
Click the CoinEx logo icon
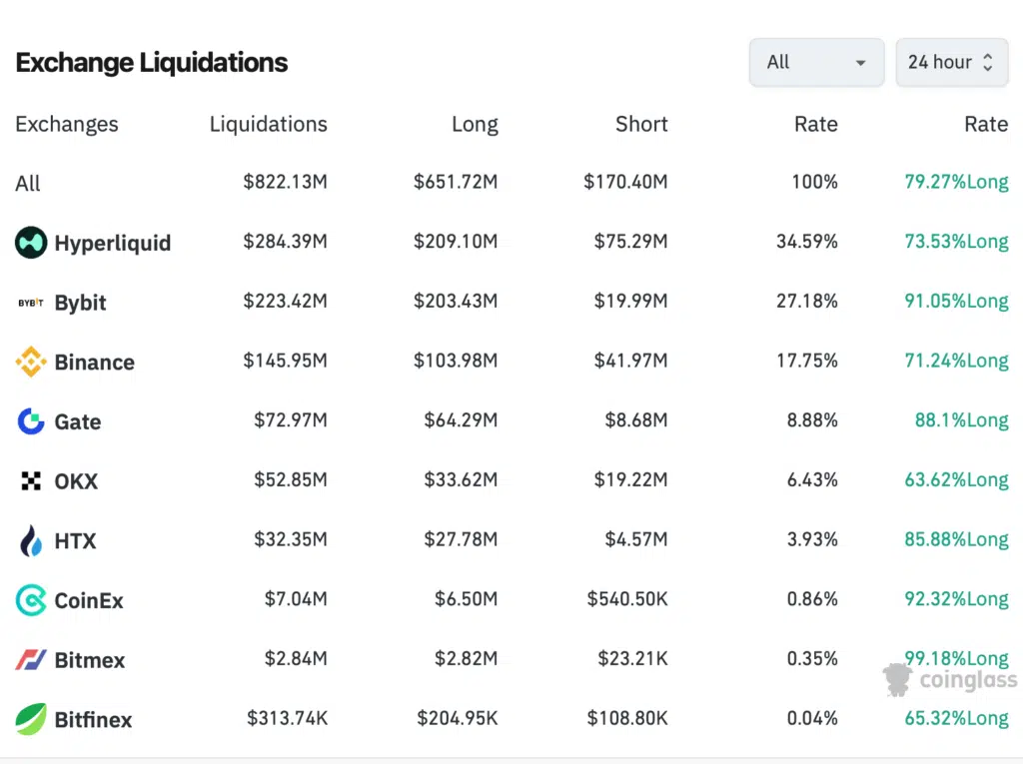pyautogui.click(x=31, y=600)
